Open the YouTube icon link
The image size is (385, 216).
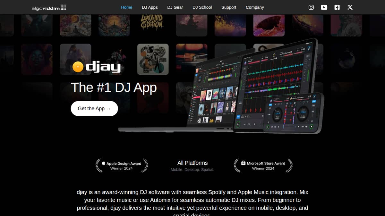tap(324, 7)
